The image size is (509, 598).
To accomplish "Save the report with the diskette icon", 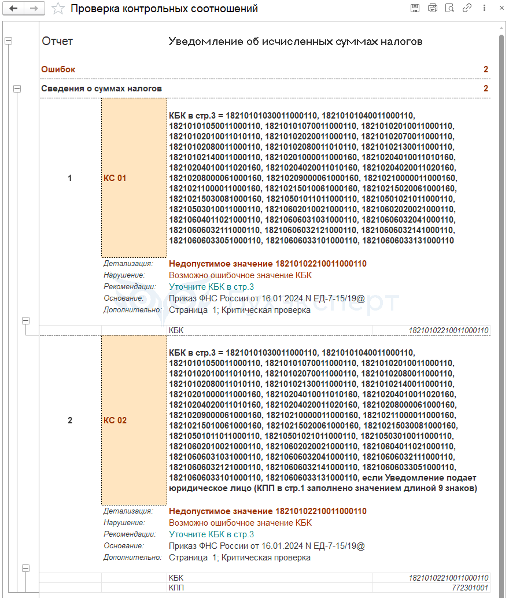I will 415,8.
